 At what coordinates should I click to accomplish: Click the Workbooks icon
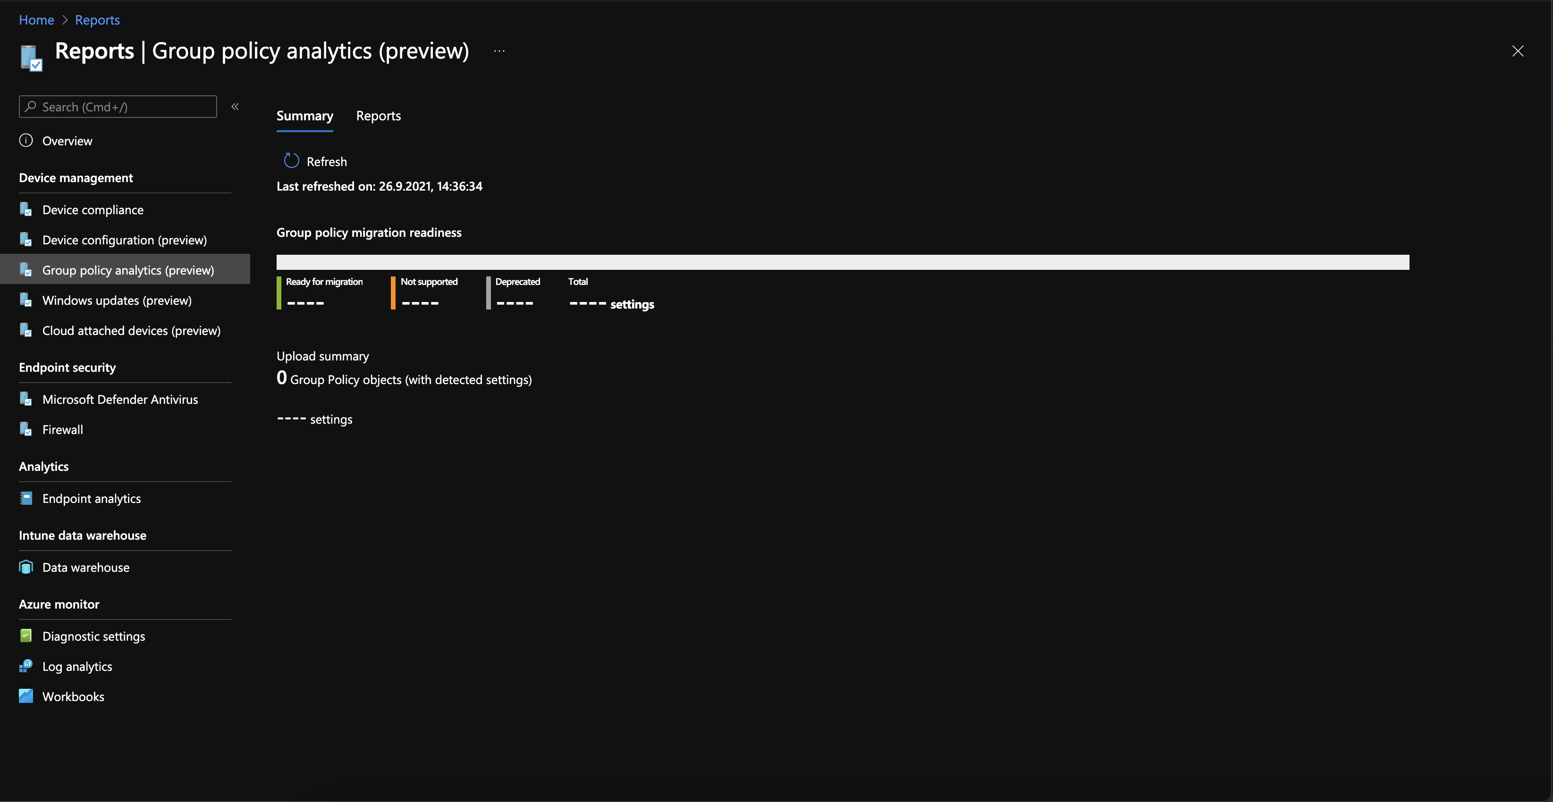(x=26, y=696)
